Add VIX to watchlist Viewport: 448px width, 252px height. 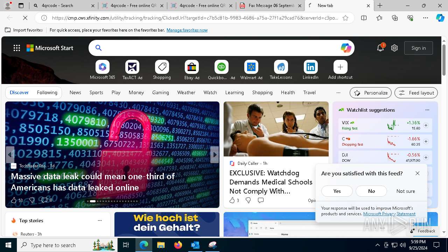[x=426, y=125]
